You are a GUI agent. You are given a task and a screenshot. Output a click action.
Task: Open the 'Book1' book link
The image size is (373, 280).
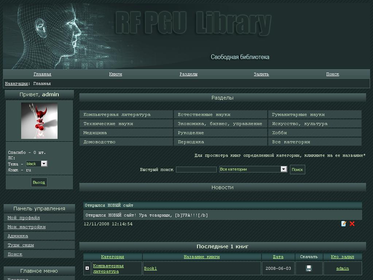click(x=150, y=269)
